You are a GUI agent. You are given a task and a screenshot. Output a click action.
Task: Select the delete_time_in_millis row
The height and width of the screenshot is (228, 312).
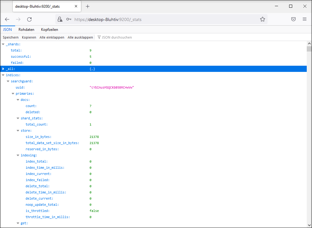pyautogui.click(x=154, y=192)
